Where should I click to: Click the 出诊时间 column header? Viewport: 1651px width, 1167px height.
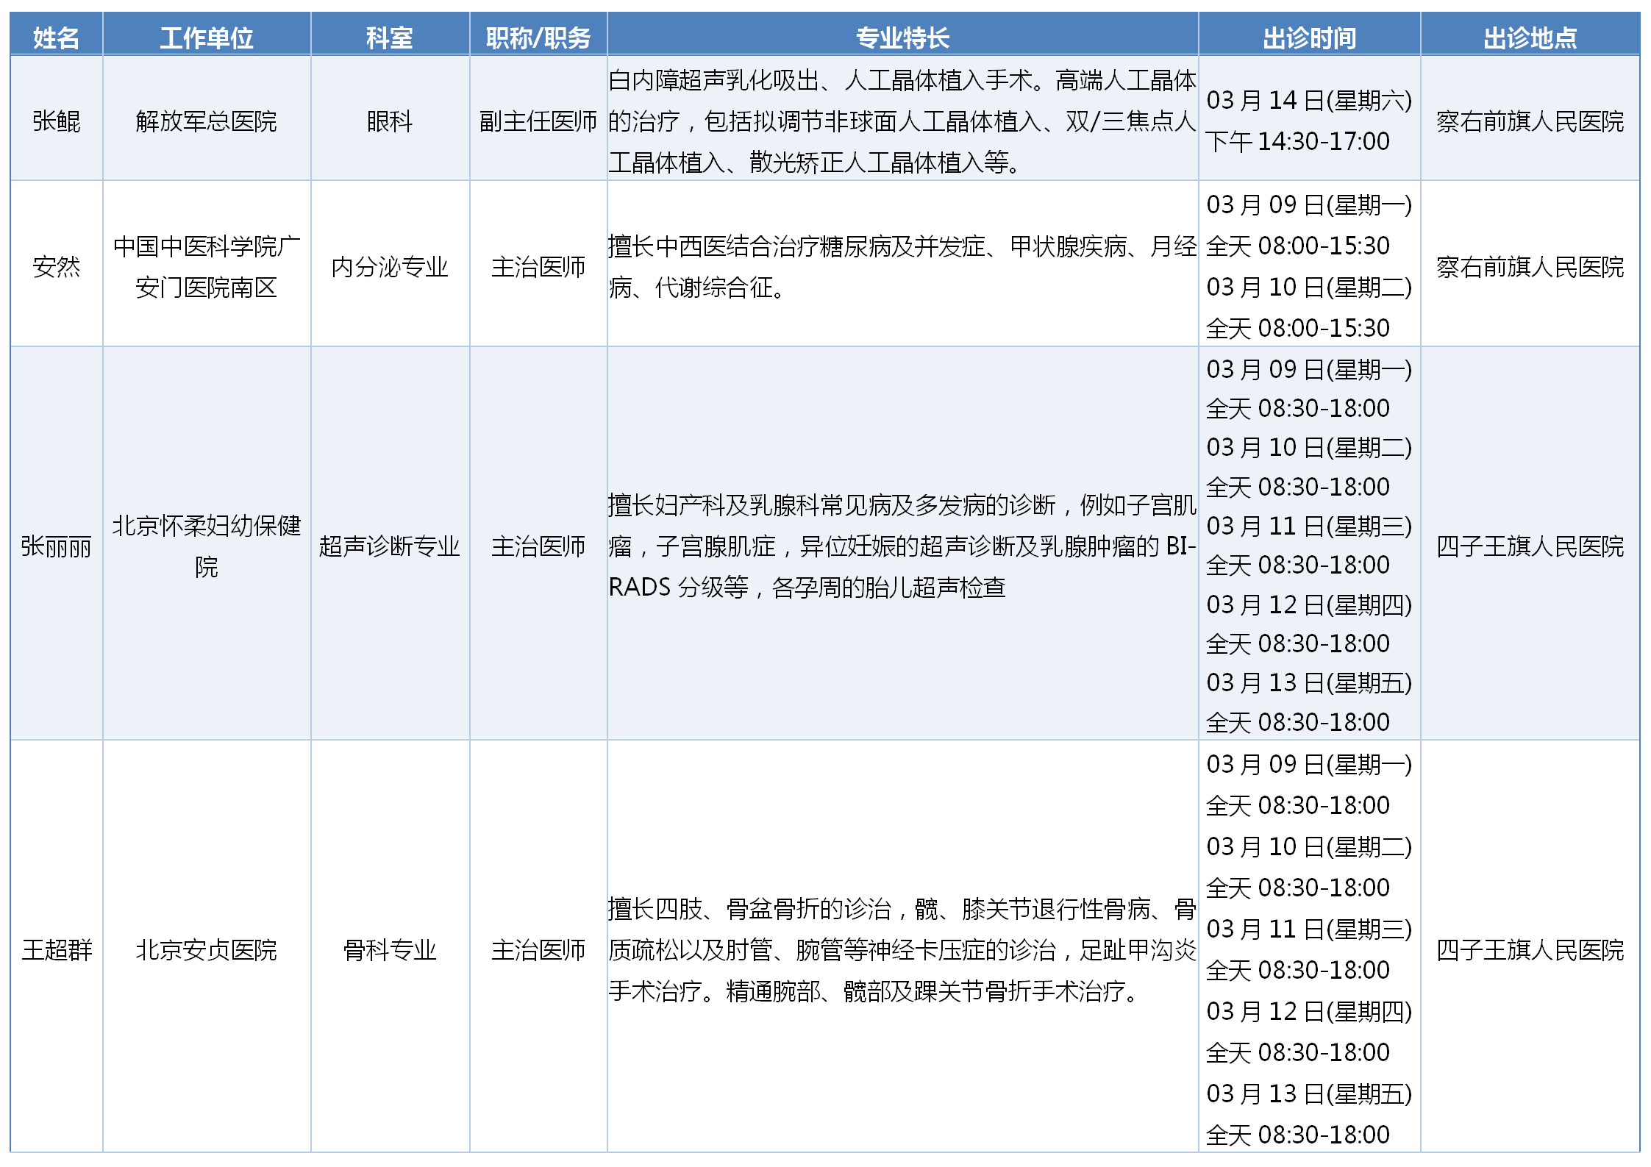coord(1309,38)
